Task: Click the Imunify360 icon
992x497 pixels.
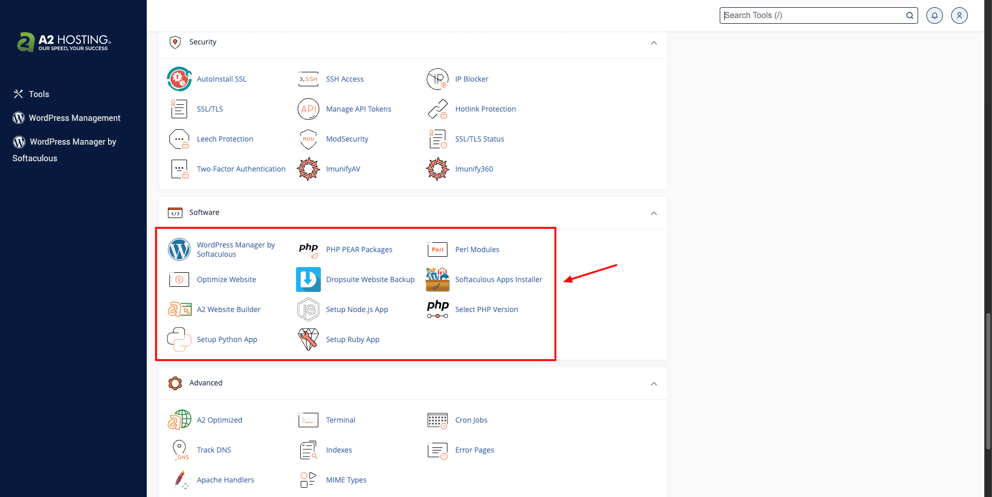Action: pyautogui.click(x=438, y=169)
